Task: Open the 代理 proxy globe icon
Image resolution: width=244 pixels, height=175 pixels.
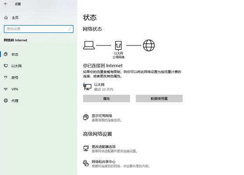Action: point(6,101)
